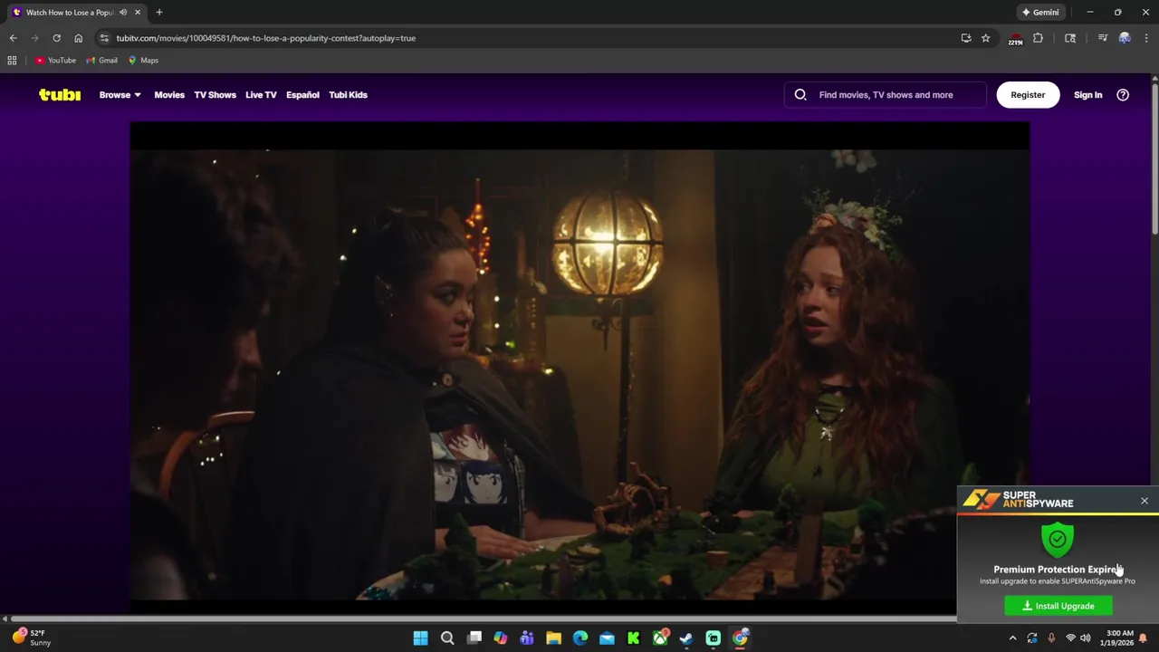Switch to Español content
The width and height of the screenshot is (1159, 652).
tap(302, 94)
